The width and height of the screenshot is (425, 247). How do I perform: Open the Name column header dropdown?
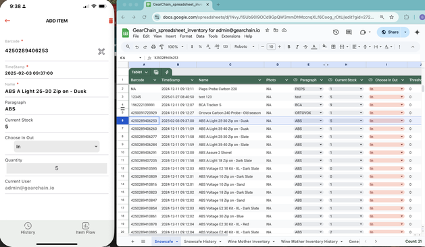pos(259,80)
